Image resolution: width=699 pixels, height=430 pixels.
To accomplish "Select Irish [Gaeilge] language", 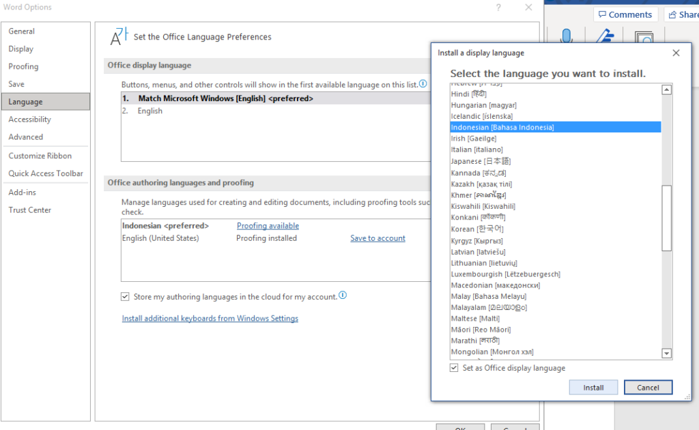I will [556, 139].
